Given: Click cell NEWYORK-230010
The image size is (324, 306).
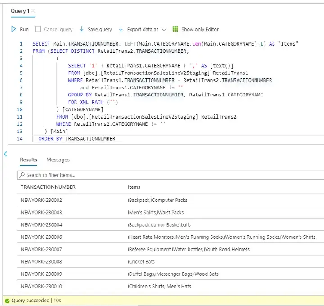Looking at the screenshot, I should [41, 286].
